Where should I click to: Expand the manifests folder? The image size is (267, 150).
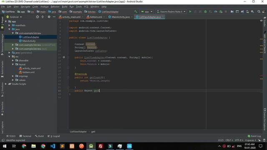point(9,25)
